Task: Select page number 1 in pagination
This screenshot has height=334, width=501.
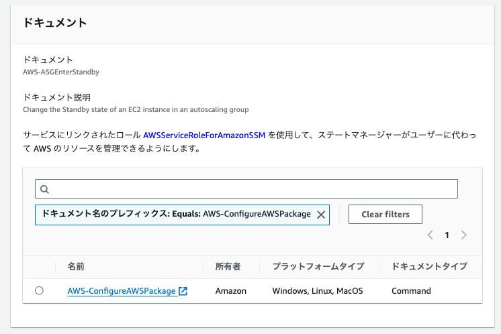Action: point(447,235)
